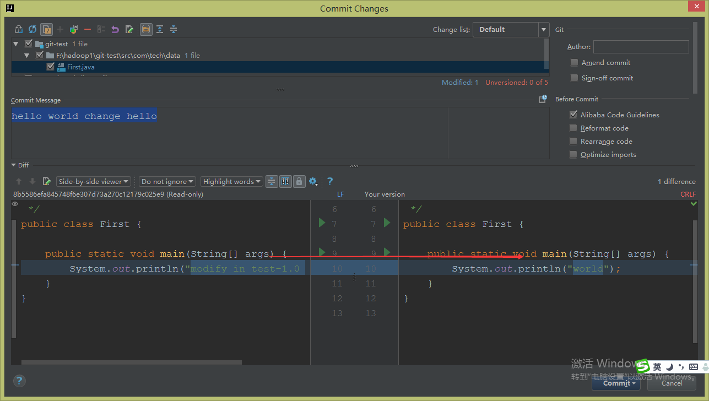Open Do not ignore dropdown
Image resolution: width=709 pixels, height=401 pixels.
(167, 181)
